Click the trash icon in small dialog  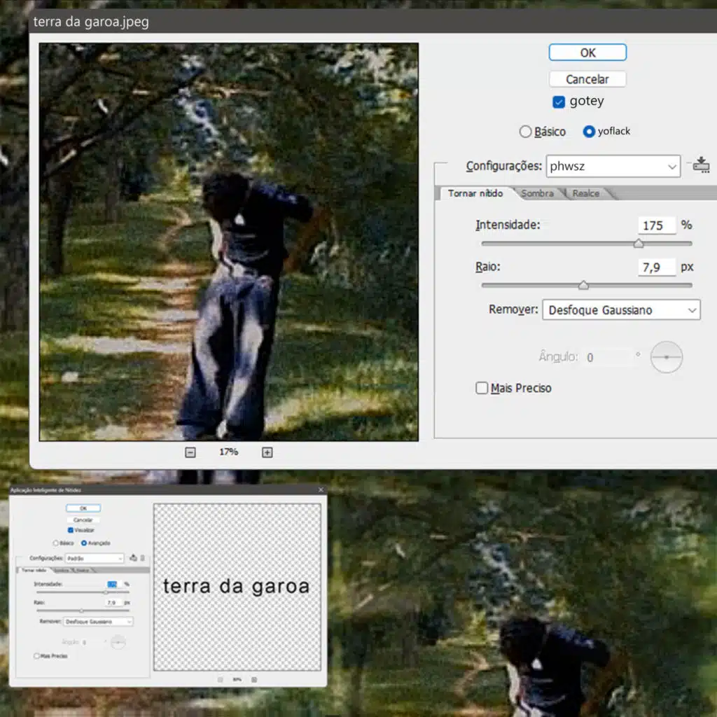coord(143,558)
